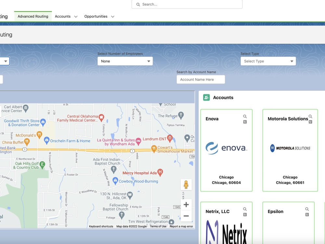Click the Ada First Indian Baptist Church pin
The width and height of the screenshot is (325, 244).
click(x=113, y=170)
